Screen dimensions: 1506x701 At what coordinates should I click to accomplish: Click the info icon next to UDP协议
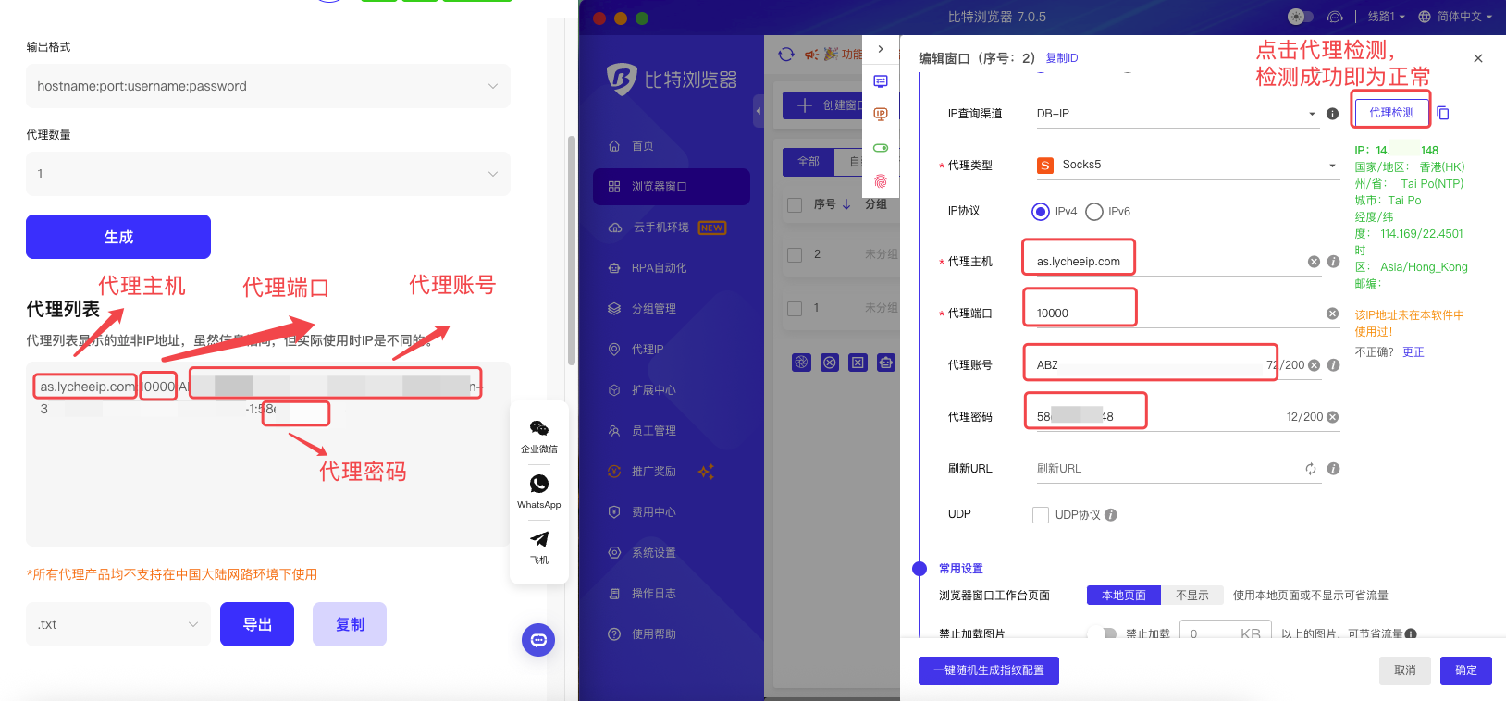pyautogui.click(x=1111, y=515)
